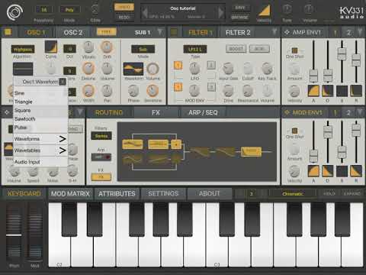Click the AMP ENV1 crosshair target icon
The width and height of the screenshot is (366, 275).
(287, 32)
